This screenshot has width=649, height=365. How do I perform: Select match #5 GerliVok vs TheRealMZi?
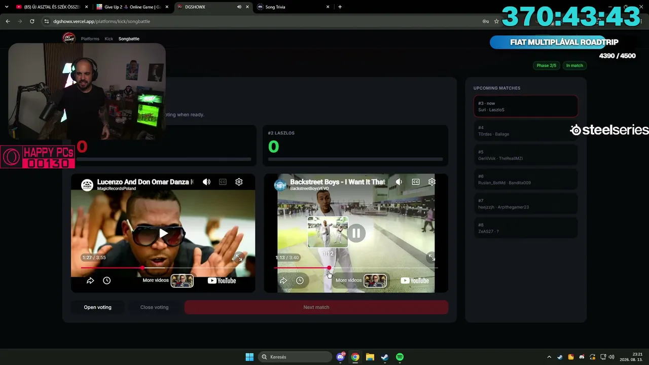coord(526,155)
